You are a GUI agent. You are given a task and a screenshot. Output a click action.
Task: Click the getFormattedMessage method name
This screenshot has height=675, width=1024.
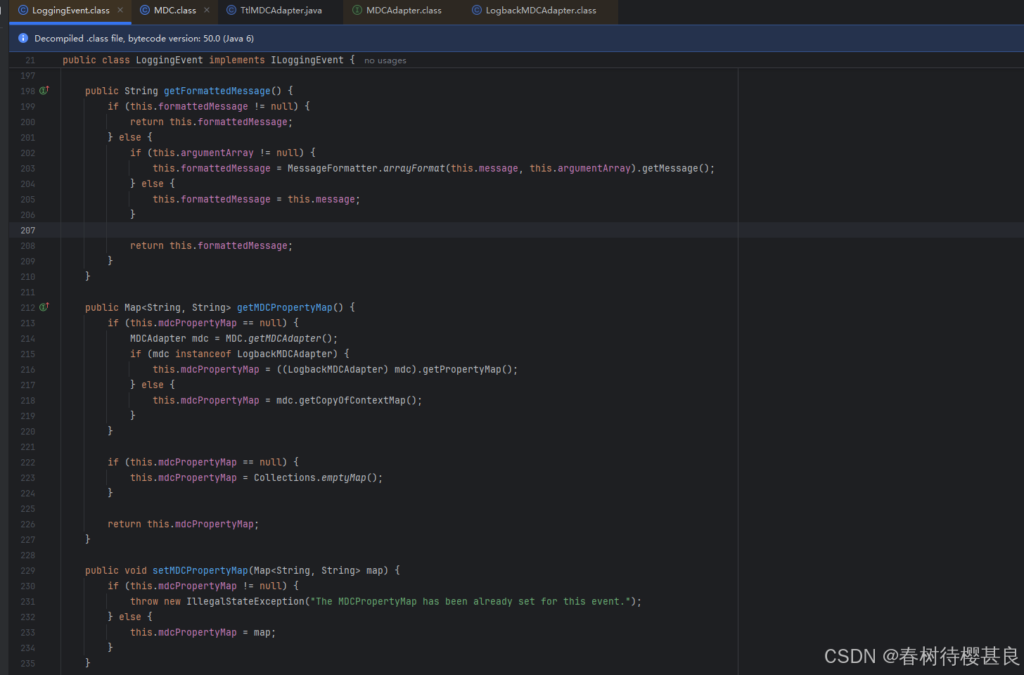pos(217,91)
